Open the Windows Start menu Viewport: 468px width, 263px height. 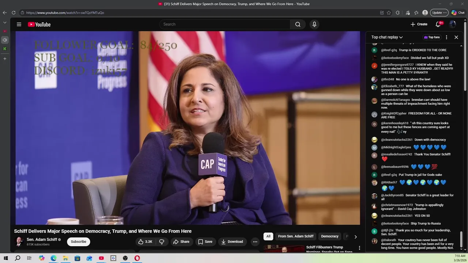pos(6,258)
